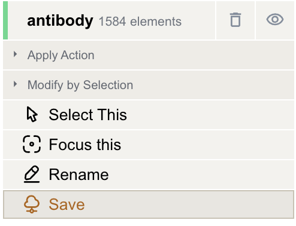Click blank area of the Focus this row

coord(200,145)
